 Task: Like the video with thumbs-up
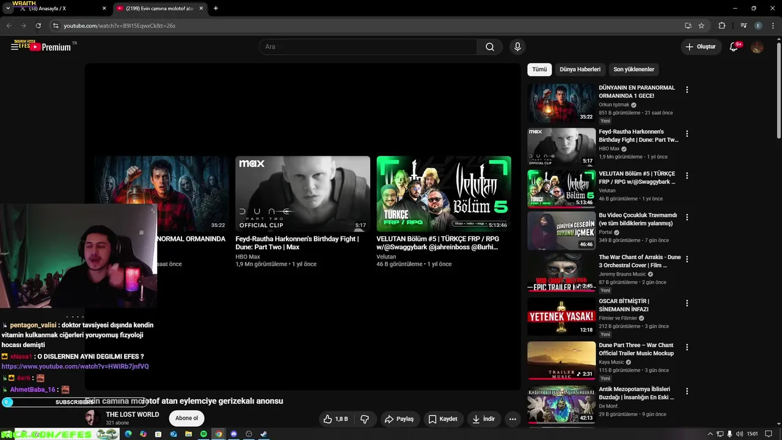[335, 419]
